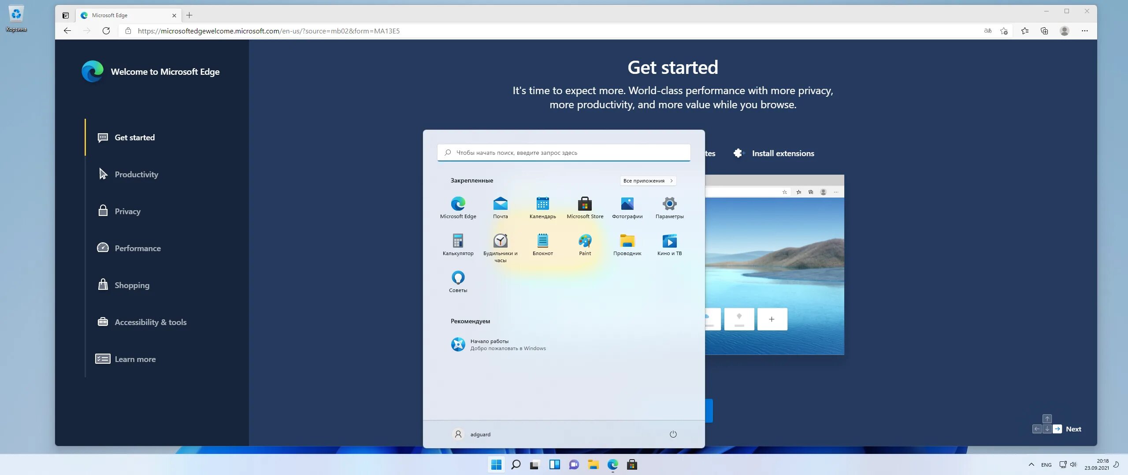Select Learn more in Edge sidebar
This screenshot has height=475, width=1128.
pos(126,359)
